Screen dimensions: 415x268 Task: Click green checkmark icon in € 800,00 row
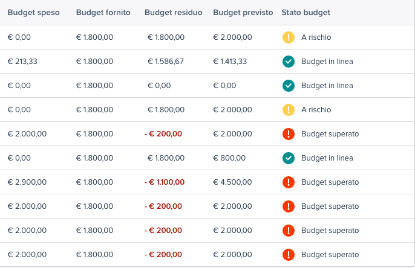click(x=289, y=158)
